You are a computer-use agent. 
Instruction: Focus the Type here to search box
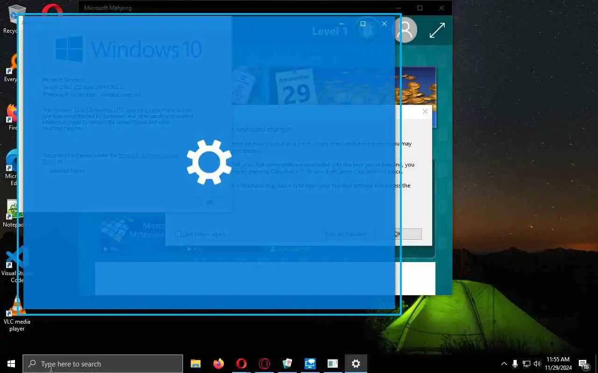pos(103,364)
